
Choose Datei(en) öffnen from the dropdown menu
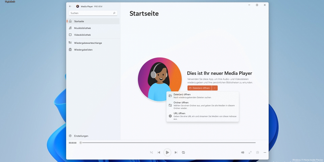pyautogui.click(x=202, y=96)
